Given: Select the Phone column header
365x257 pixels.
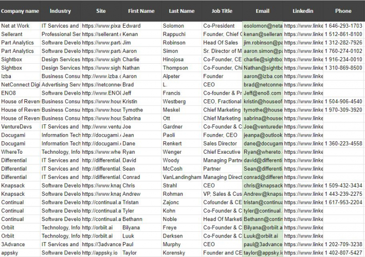Looking at the screenshot, I should coord(343,11).
